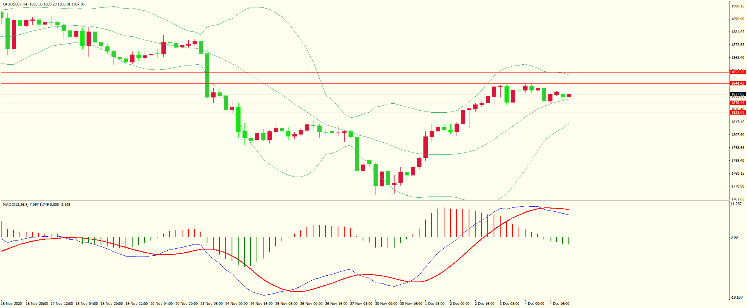Select the 1 Dec 08:00 time label

point(435,304)
